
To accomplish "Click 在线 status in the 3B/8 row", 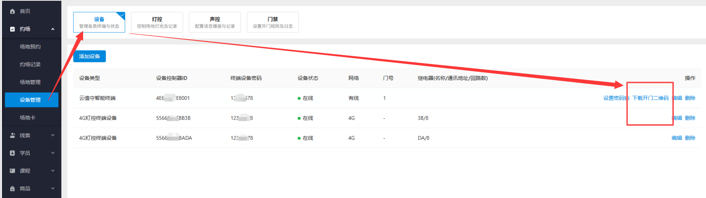I will 305,118.
